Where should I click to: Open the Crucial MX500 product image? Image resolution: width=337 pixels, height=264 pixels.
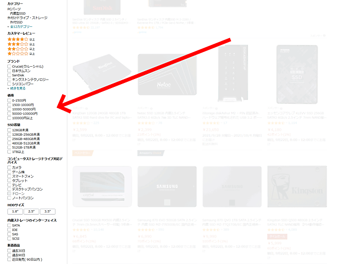pos(102,187)
